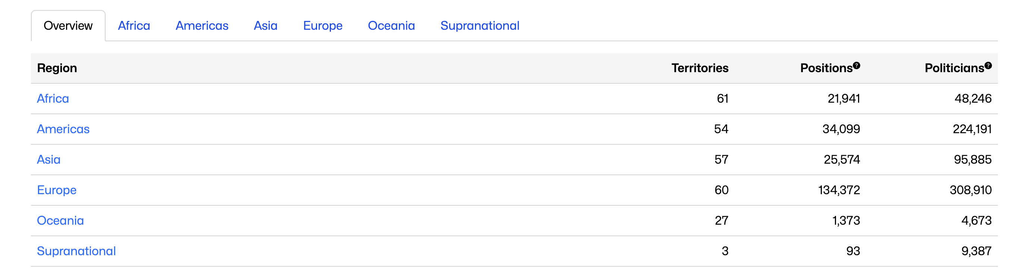The width and height of the screenshot is (1030, 279).
Task: Open the Americas tab
Action: (x=202, y=26)
